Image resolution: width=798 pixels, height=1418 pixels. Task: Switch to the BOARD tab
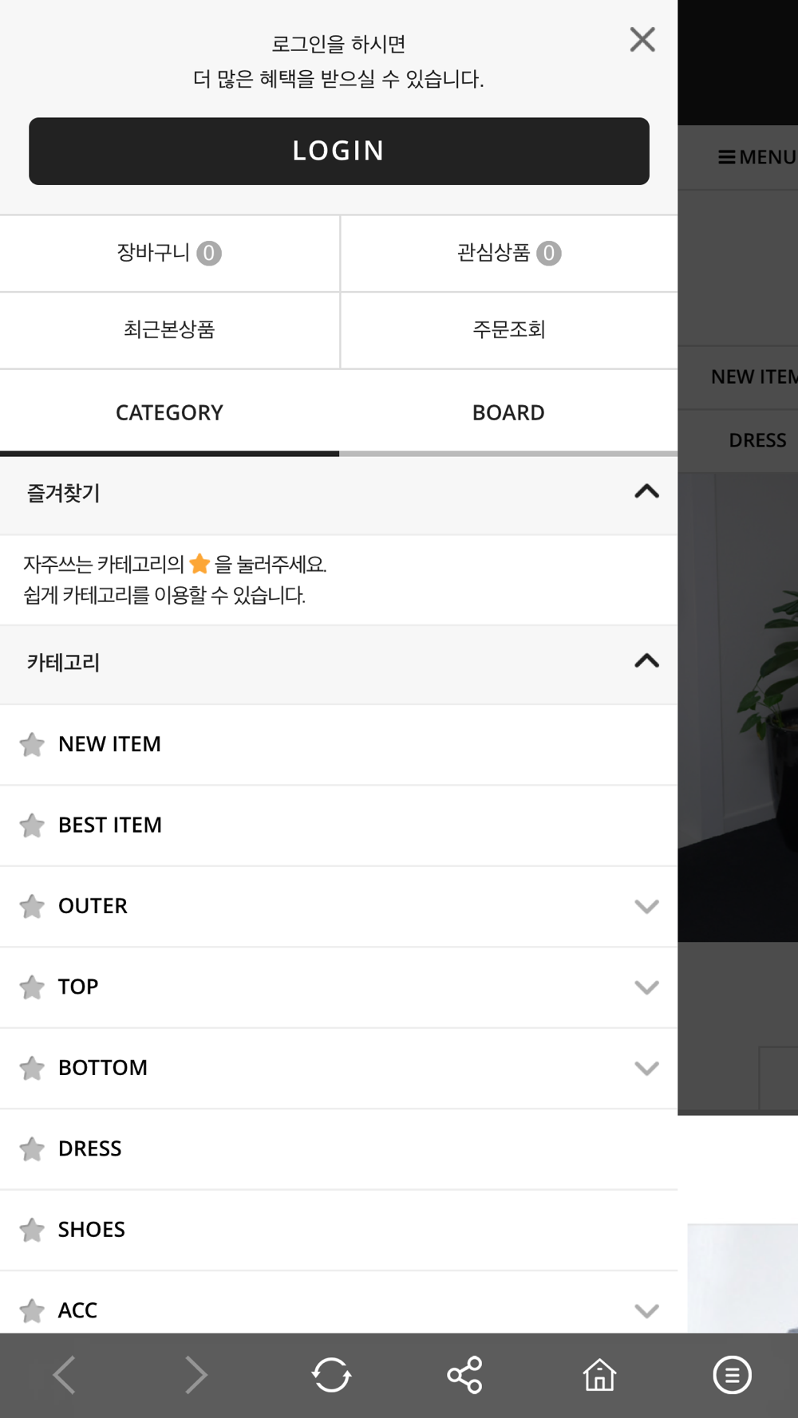point(508,413)
